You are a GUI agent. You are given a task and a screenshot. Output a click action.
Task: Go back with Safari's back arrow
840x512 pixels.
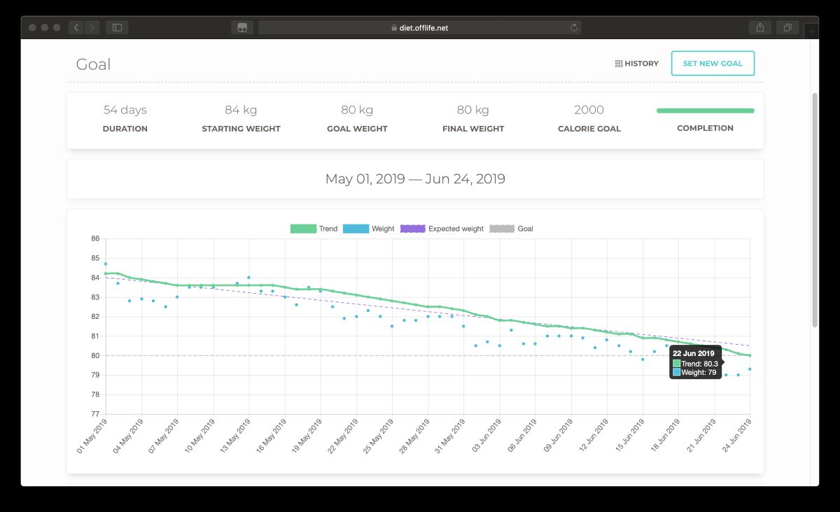pos(76,27)
